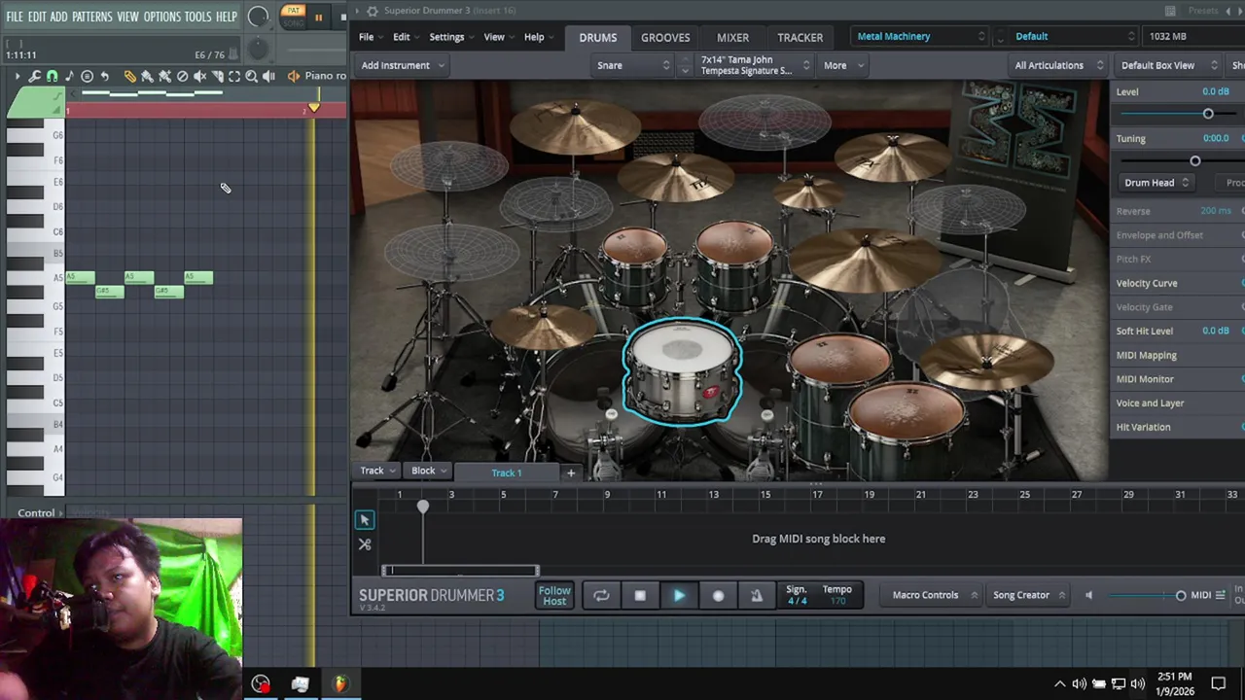Toggle loop playback in Superior Drummer

pos(601,596)
